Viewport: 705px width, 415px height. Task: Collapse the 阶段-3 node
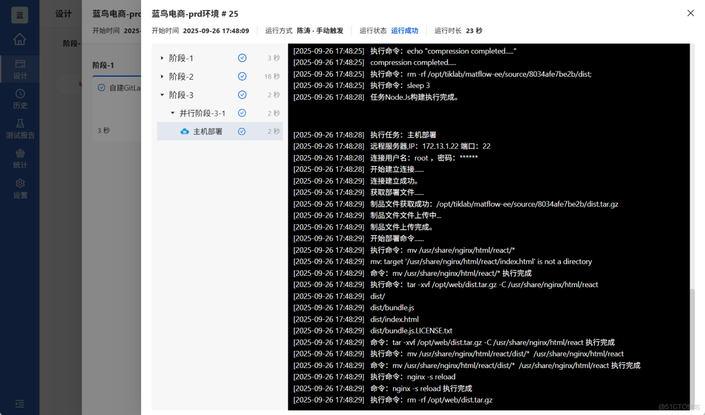click(x=162, y=94)
